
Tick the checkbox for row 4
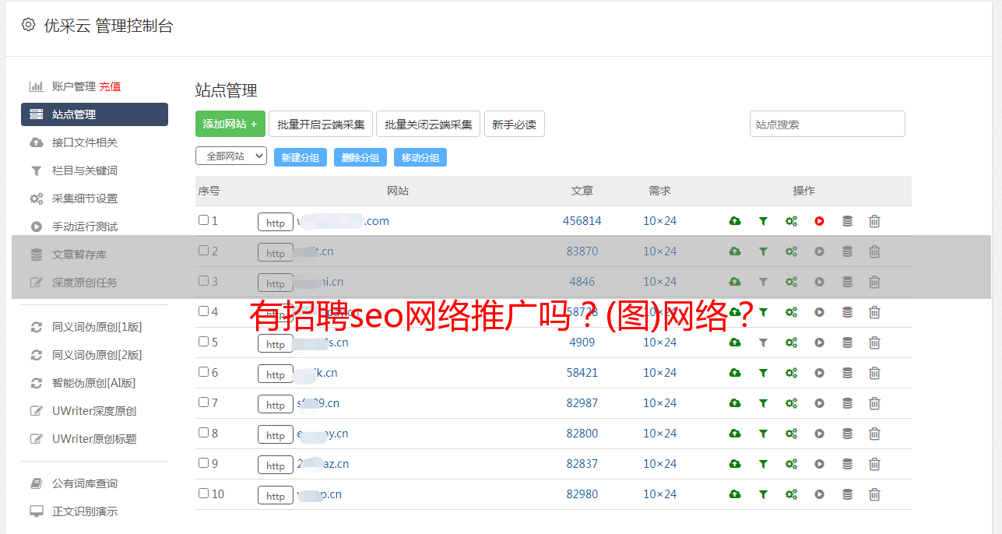coord(203,311)
